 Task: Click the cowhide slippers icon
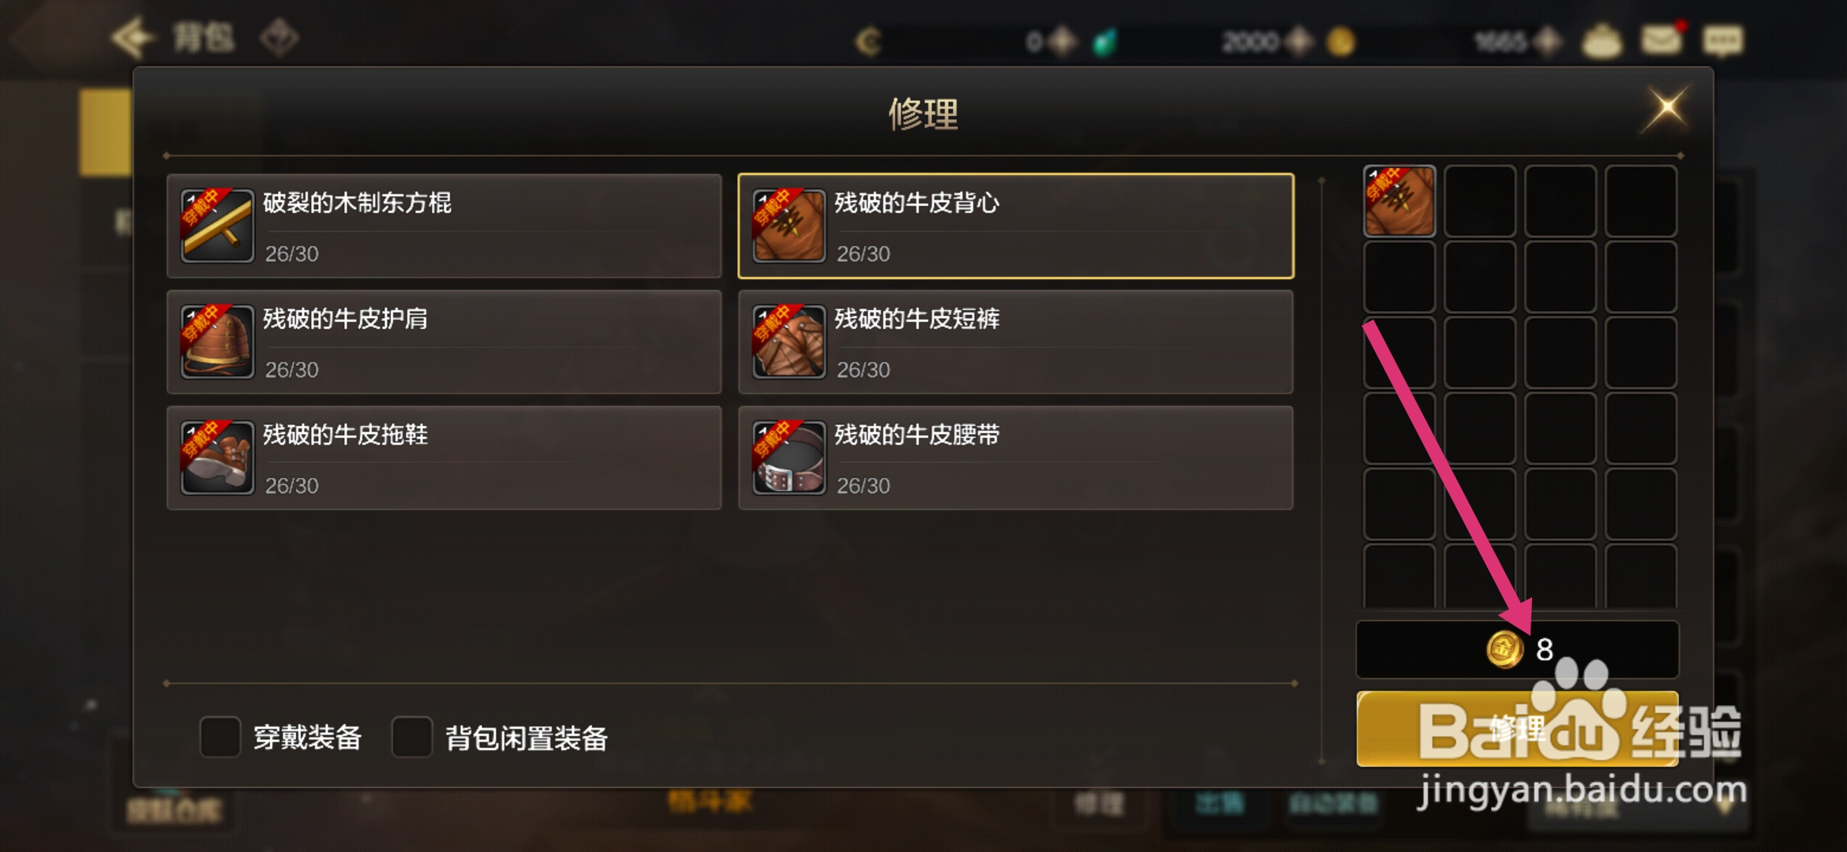[217, 458]
